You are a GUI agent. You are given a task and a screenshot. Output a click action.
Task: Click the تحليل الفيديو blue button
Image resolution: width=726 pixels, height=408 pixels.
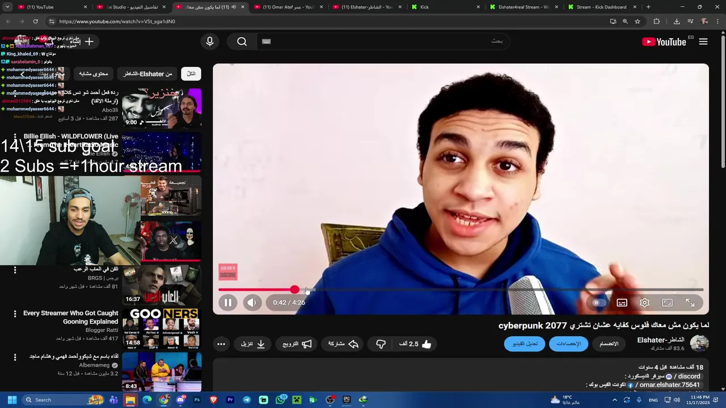click(525, 344)
